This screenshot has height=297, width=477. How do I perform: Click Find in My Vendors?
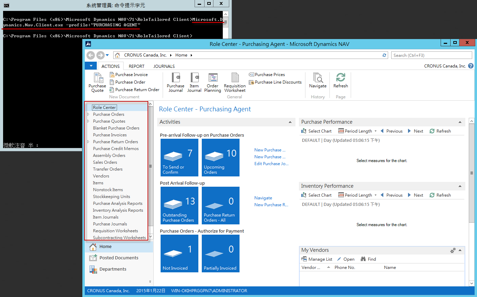pyautogui.click(x=368, y=259)
